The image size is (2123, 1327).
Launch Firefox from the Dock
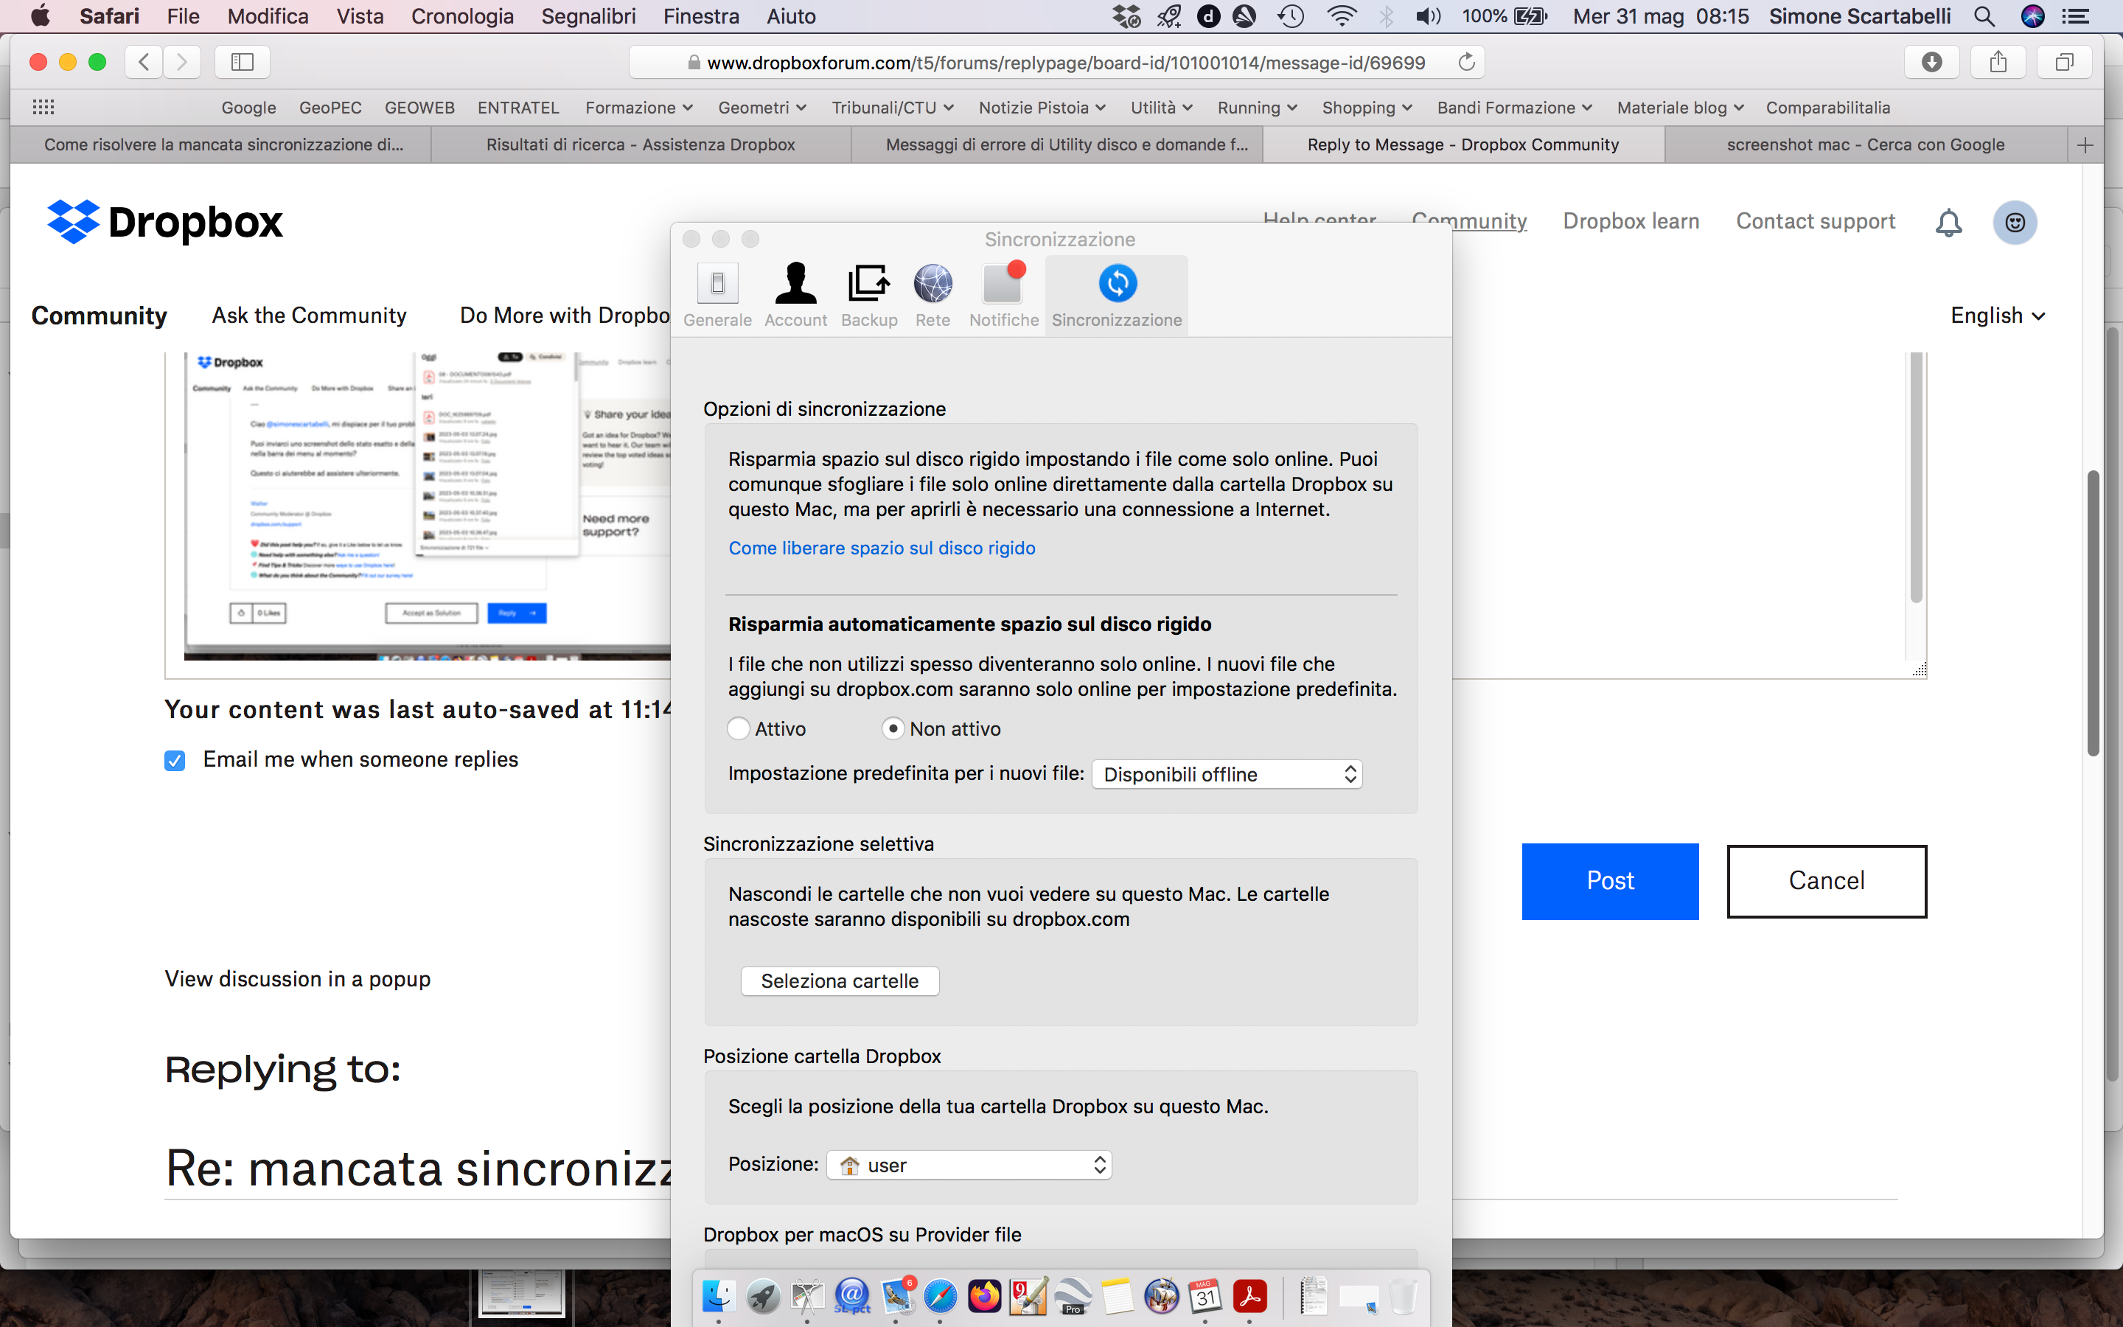pyautogui.click(x=983, y=1295)
